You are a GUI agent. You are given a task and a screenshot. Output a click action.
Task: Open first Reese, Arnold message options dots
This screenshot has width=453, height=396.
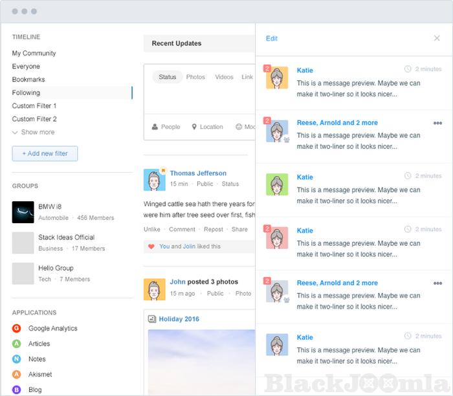(x=437, y=123)
